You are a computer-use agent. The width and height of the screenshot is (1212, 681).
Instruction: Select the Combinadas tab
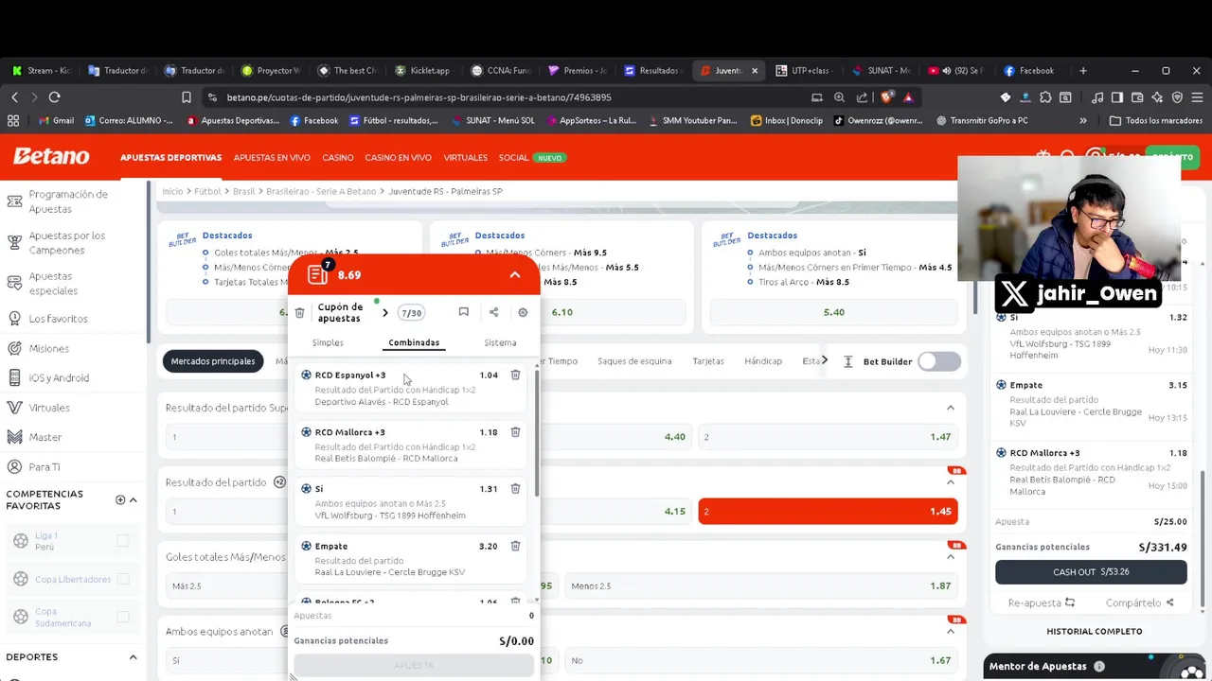click(x=414, y=342)
